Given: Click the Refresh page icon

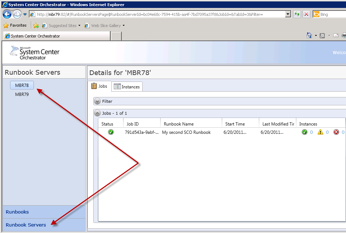Looking at the screenshot, I should 297,14.
